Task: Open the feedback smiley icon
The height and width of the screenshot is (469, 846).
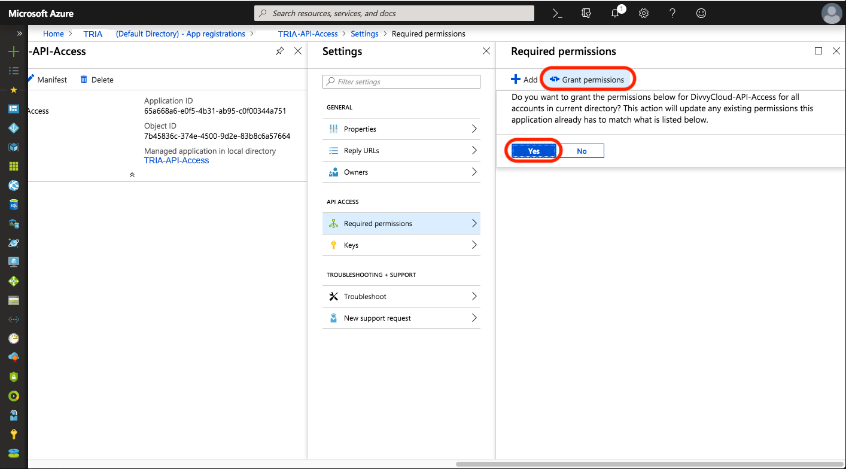Action: pos(701,13)
